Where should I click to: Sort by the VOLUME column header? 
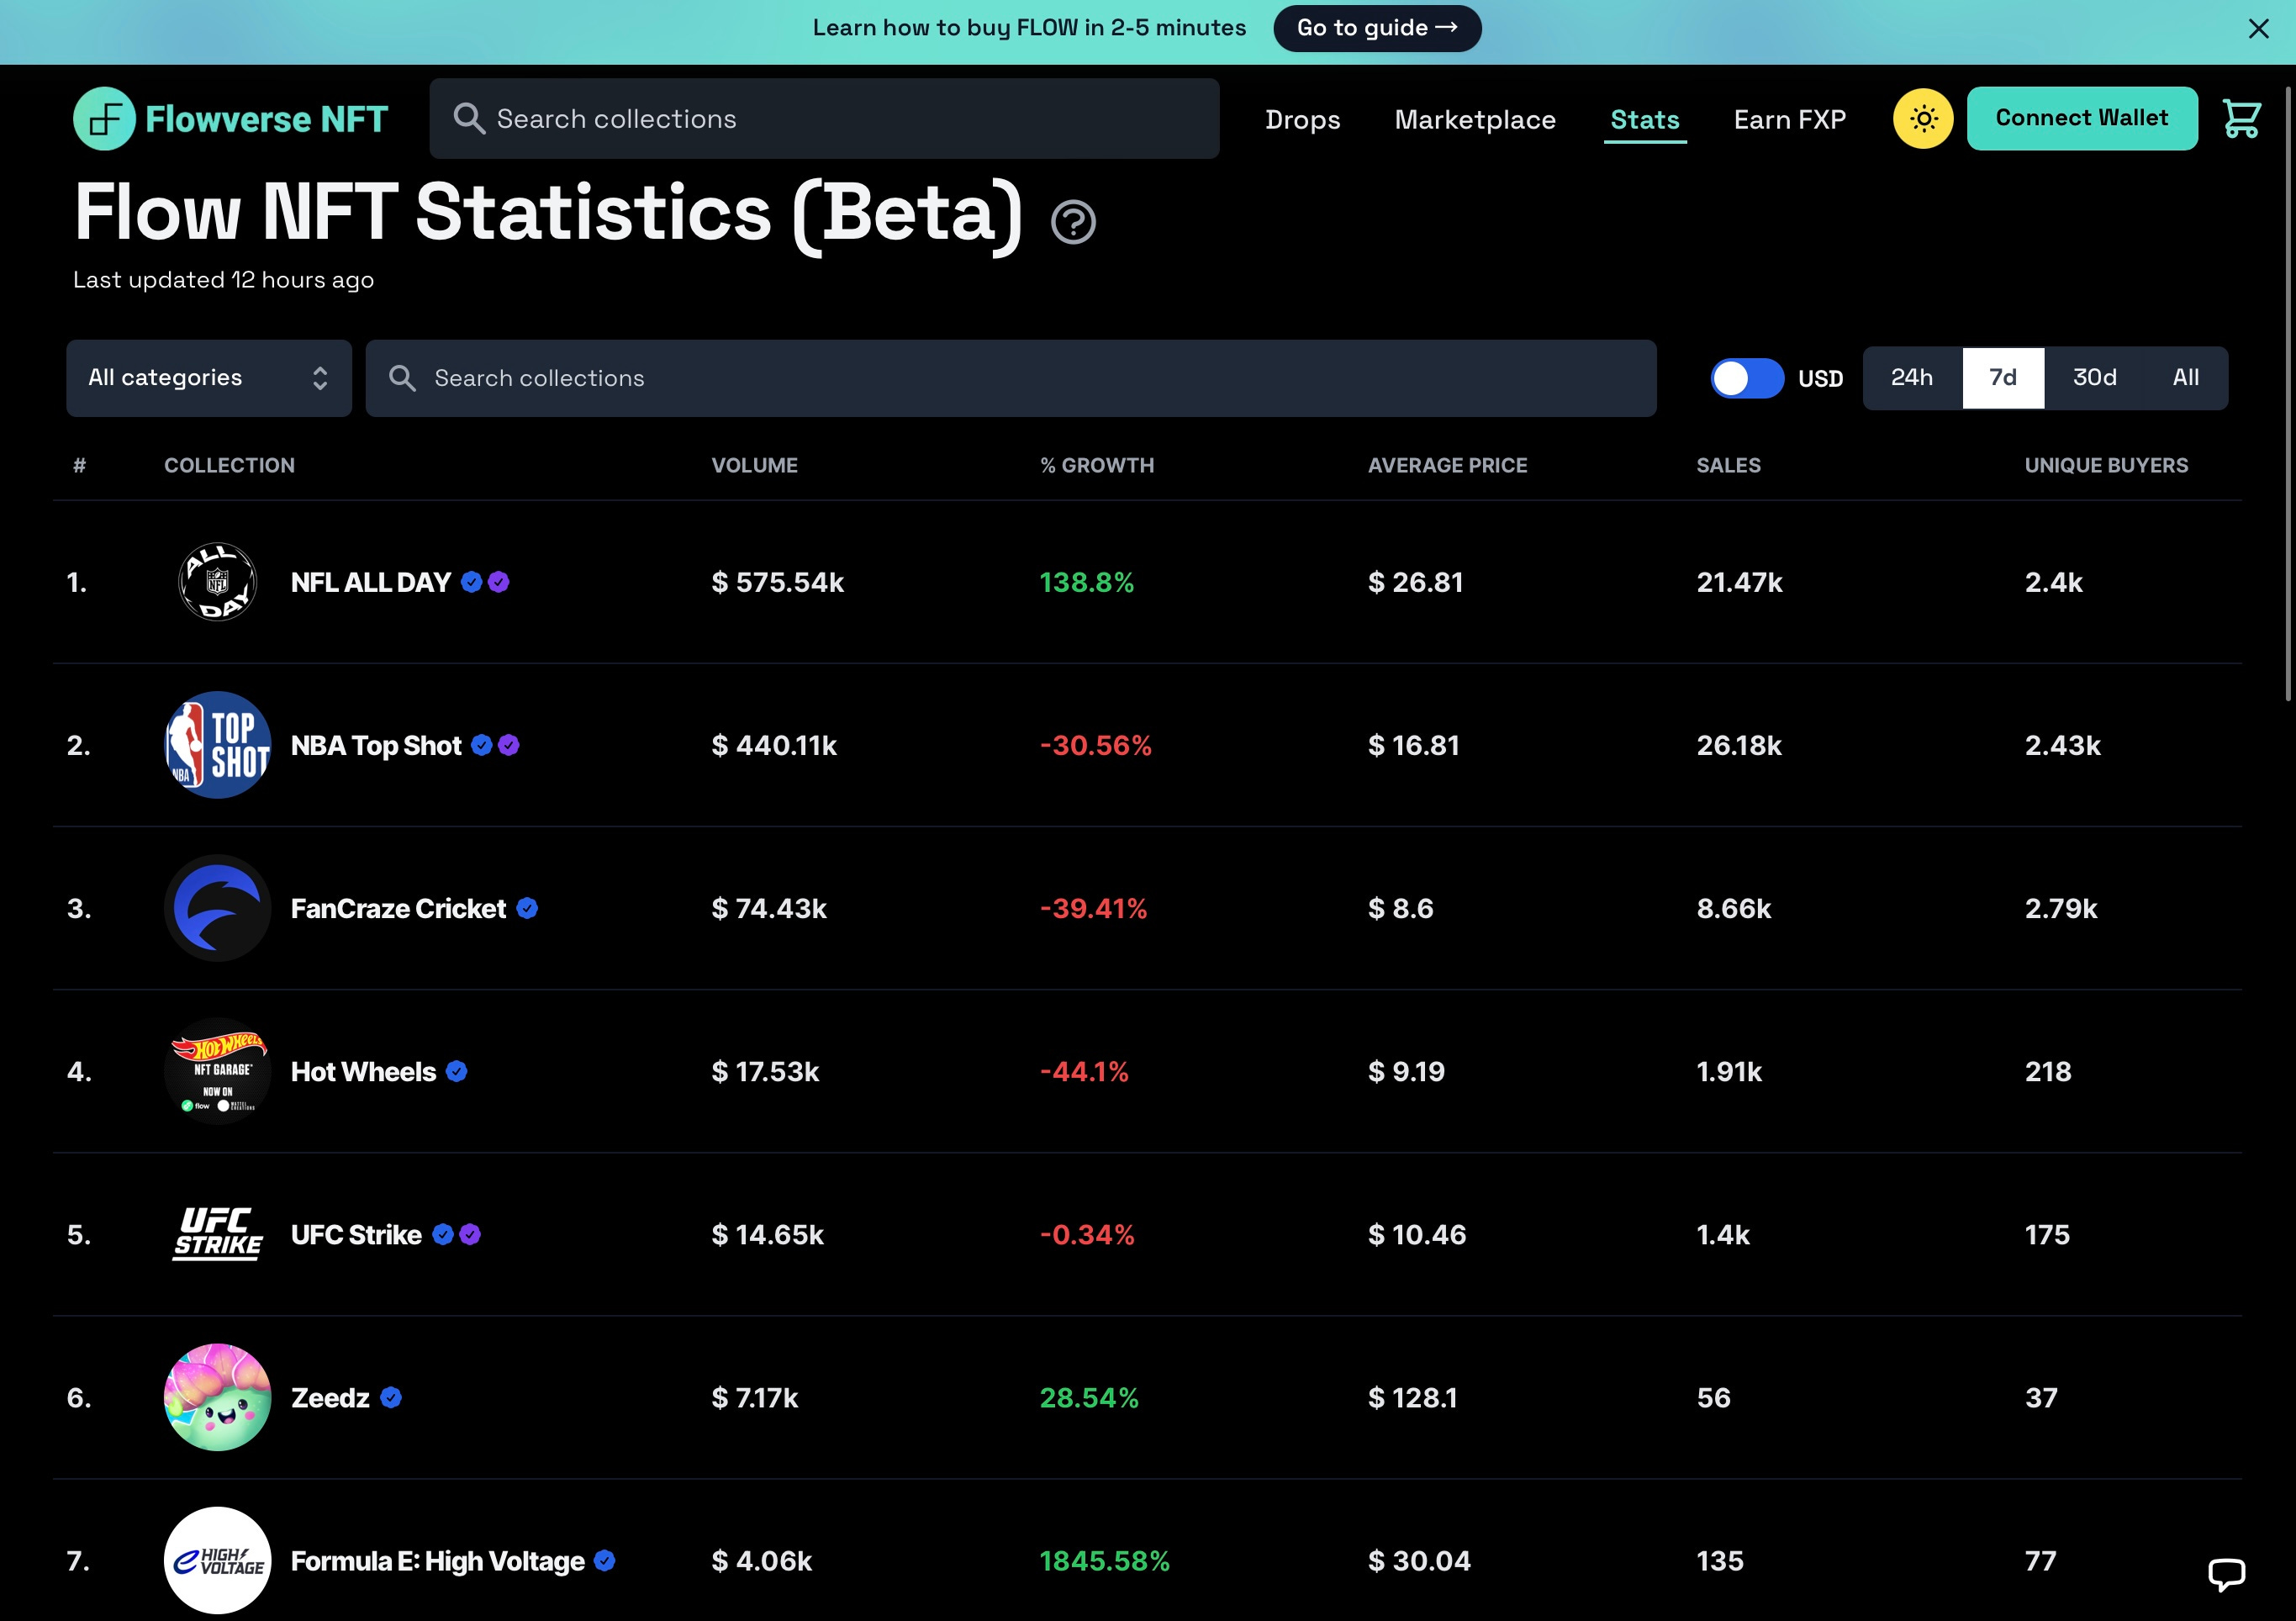pos(754,465)
